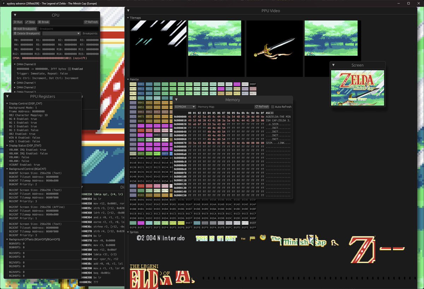Collapse the PPU Video window

click(128, 11)
